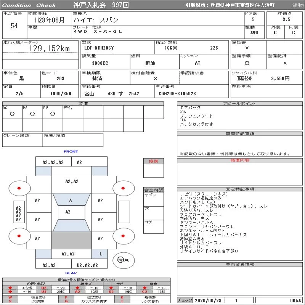Click the red diamond beside エクボ in legend
The width and height of the screenshot is (305, 305).
pos(10,288)
